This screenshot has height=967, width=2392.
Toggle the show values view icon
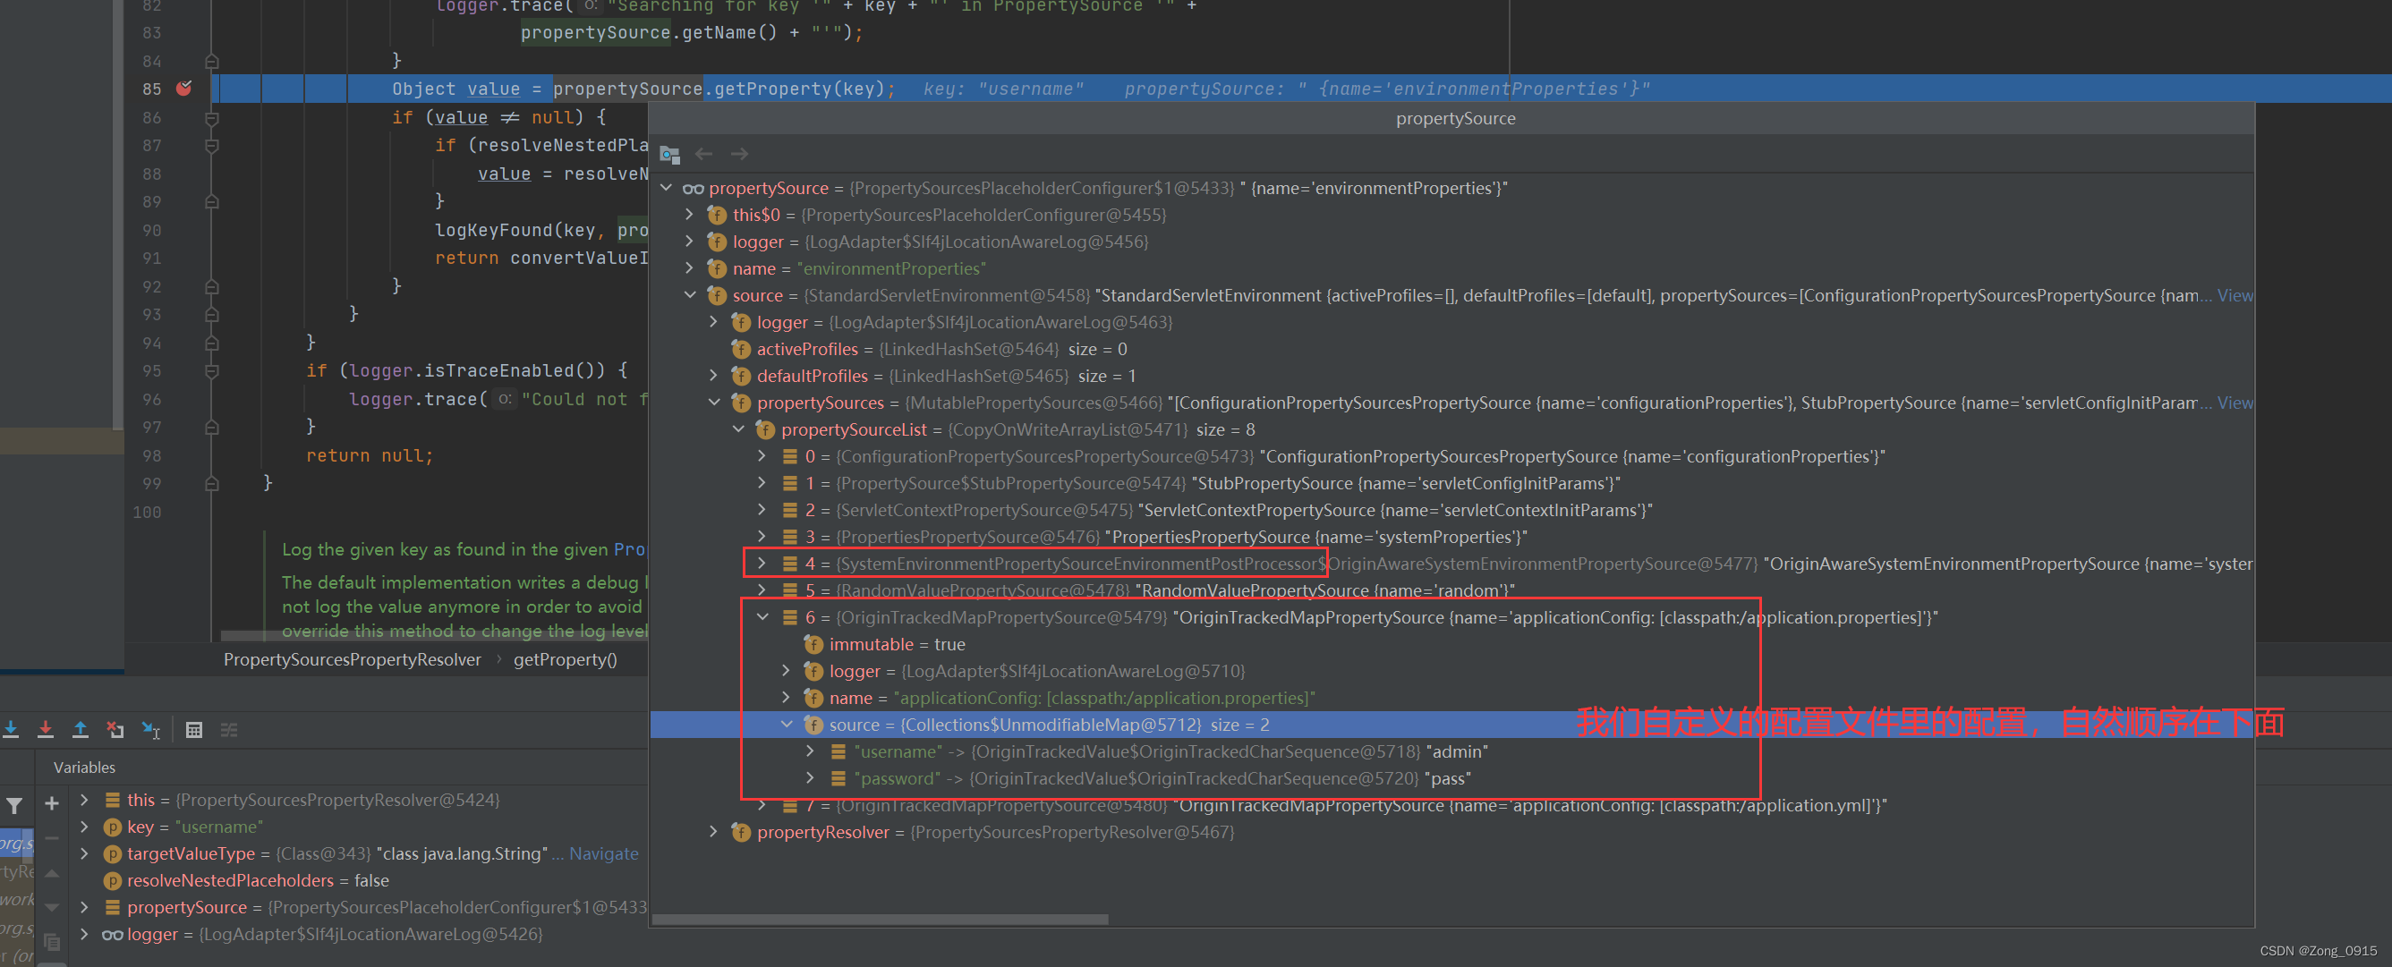click(x=229, y=730)
